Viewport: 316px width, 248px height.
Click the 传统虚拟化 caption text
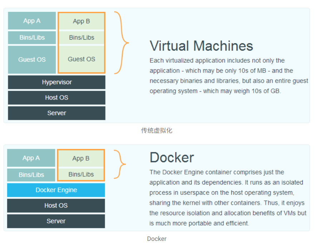[157, 131]
